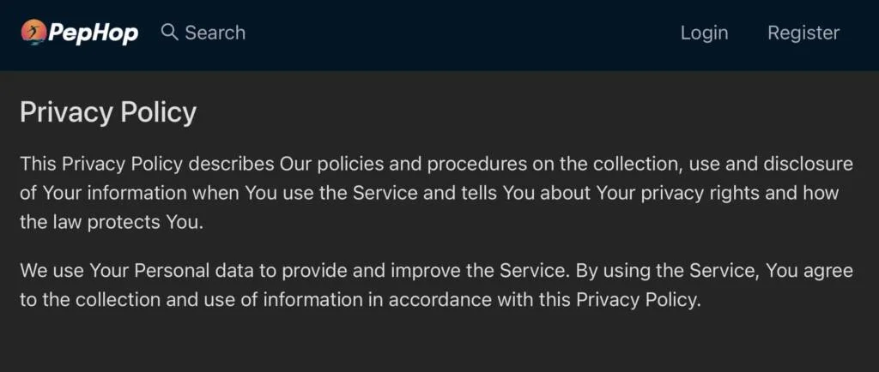Viewport: 879px width, 372px height.
Task: Click the magnifying glass search icon
Action: [x=169, y=33]
